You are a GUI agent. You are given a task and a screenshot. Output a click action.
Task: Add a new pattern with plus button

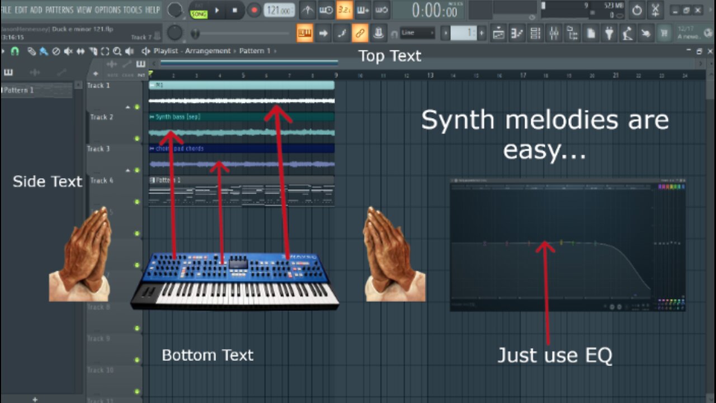482,34
